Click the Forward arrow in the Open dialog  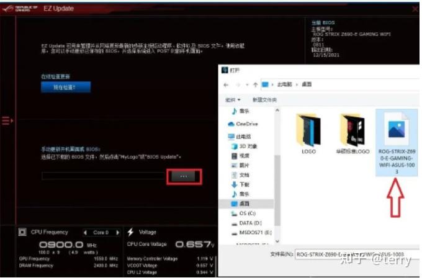click(238, 85)
